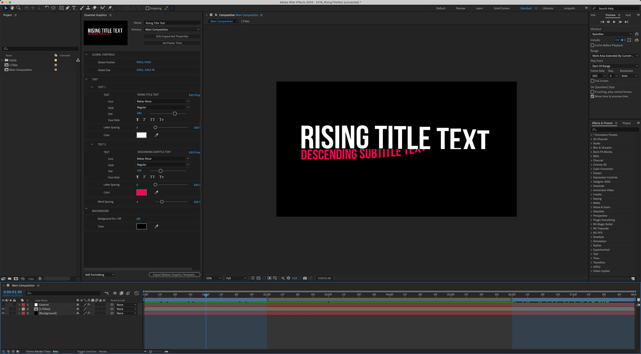Image resolution: width=641 pixels, height=354 pixels.
Task: Enable Full Screen preview checkbox
Action: (x=593, y=81)
